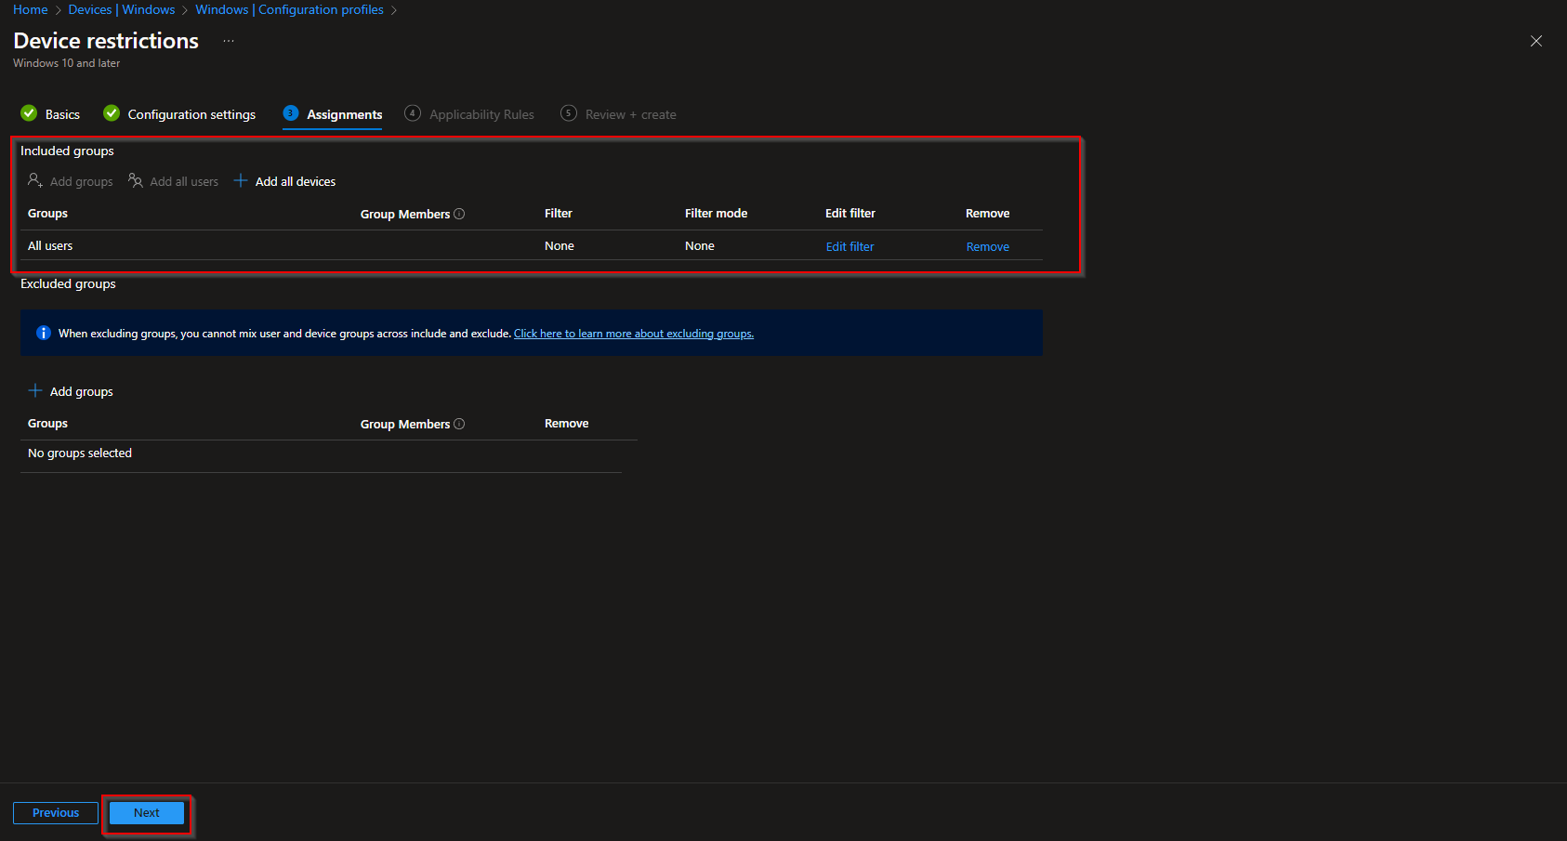Switch to the Basics tab
The width and height of the screenshot is (1567, 841).
click(62, 113)
